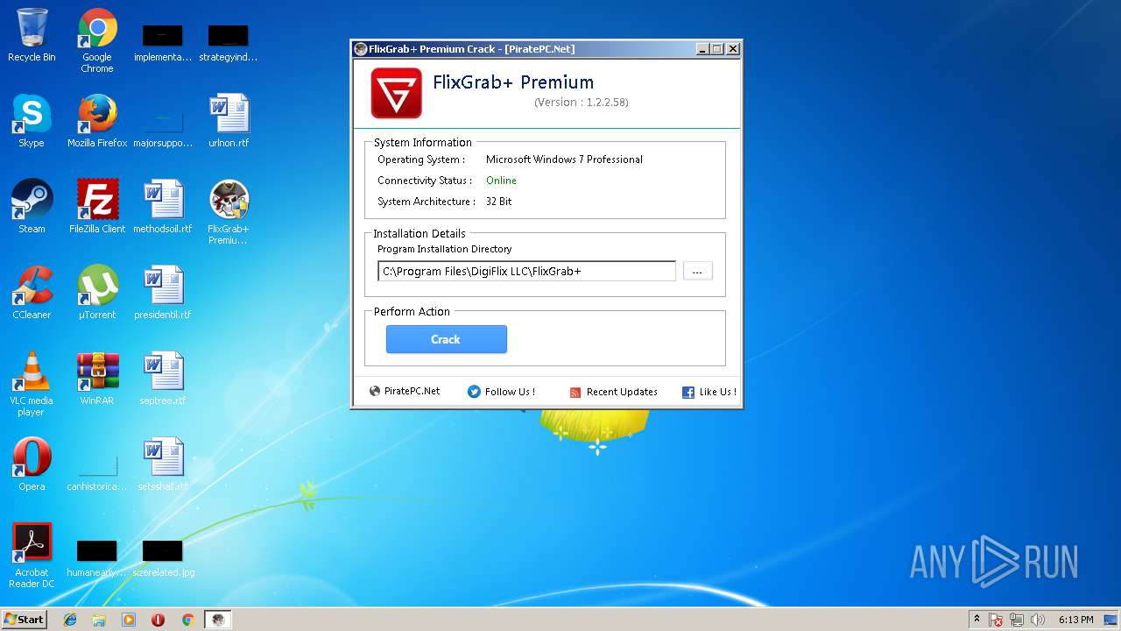Viewport: 1121px width, 631px height.
Task: Click the version 1.2.2.58 text
Action: click(x=582, y=103)
